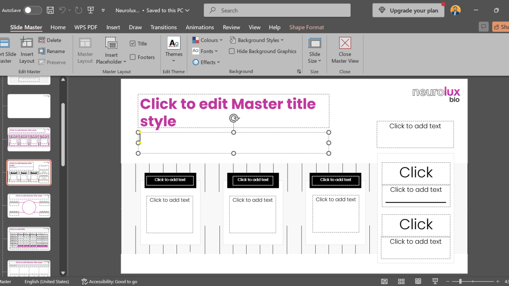Rename the selected layout
This screenshot has height=286, width=509.
[x=52, y=51]
